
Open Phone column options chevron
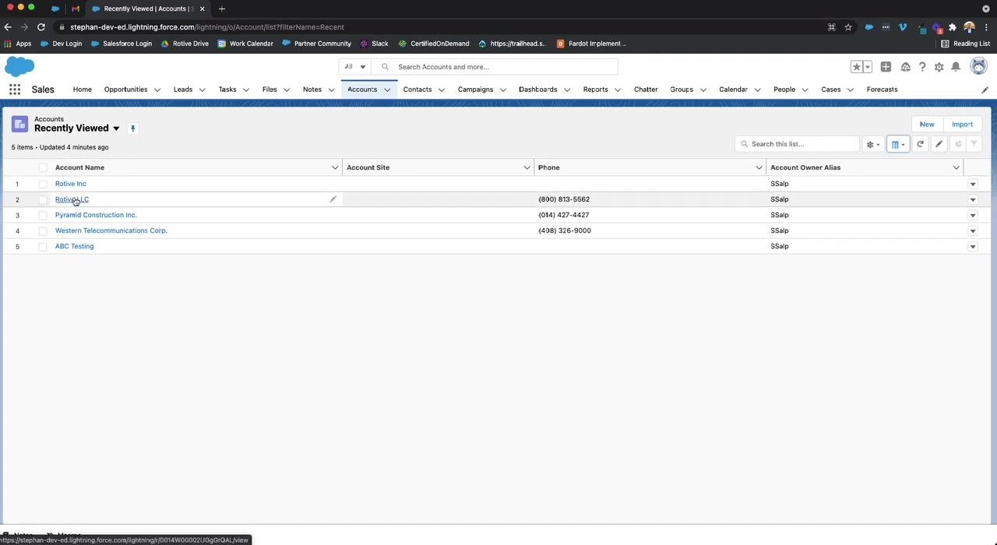pos(759,167)
